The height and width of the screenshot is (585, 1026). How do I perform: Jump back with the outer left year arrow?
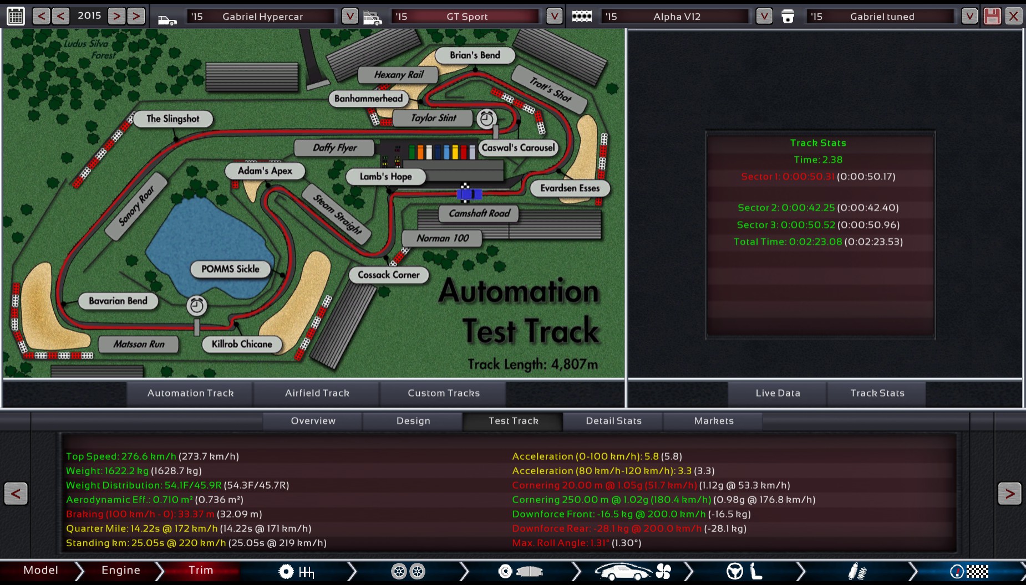pos(41,16)
